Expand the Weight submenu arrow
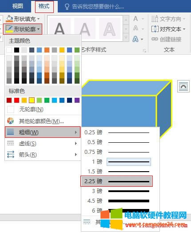The width and height of the screenshot is (191, 233). point(76,132)
